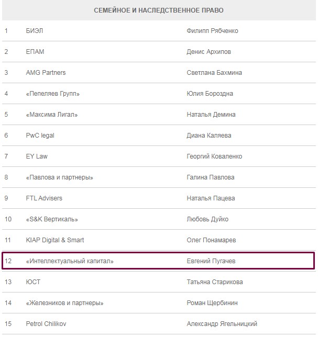Click the «Семейное и наследственное право» table header
Image resolution: width=318 pixels, height=337 pixels.
click(x=159, y=10)
